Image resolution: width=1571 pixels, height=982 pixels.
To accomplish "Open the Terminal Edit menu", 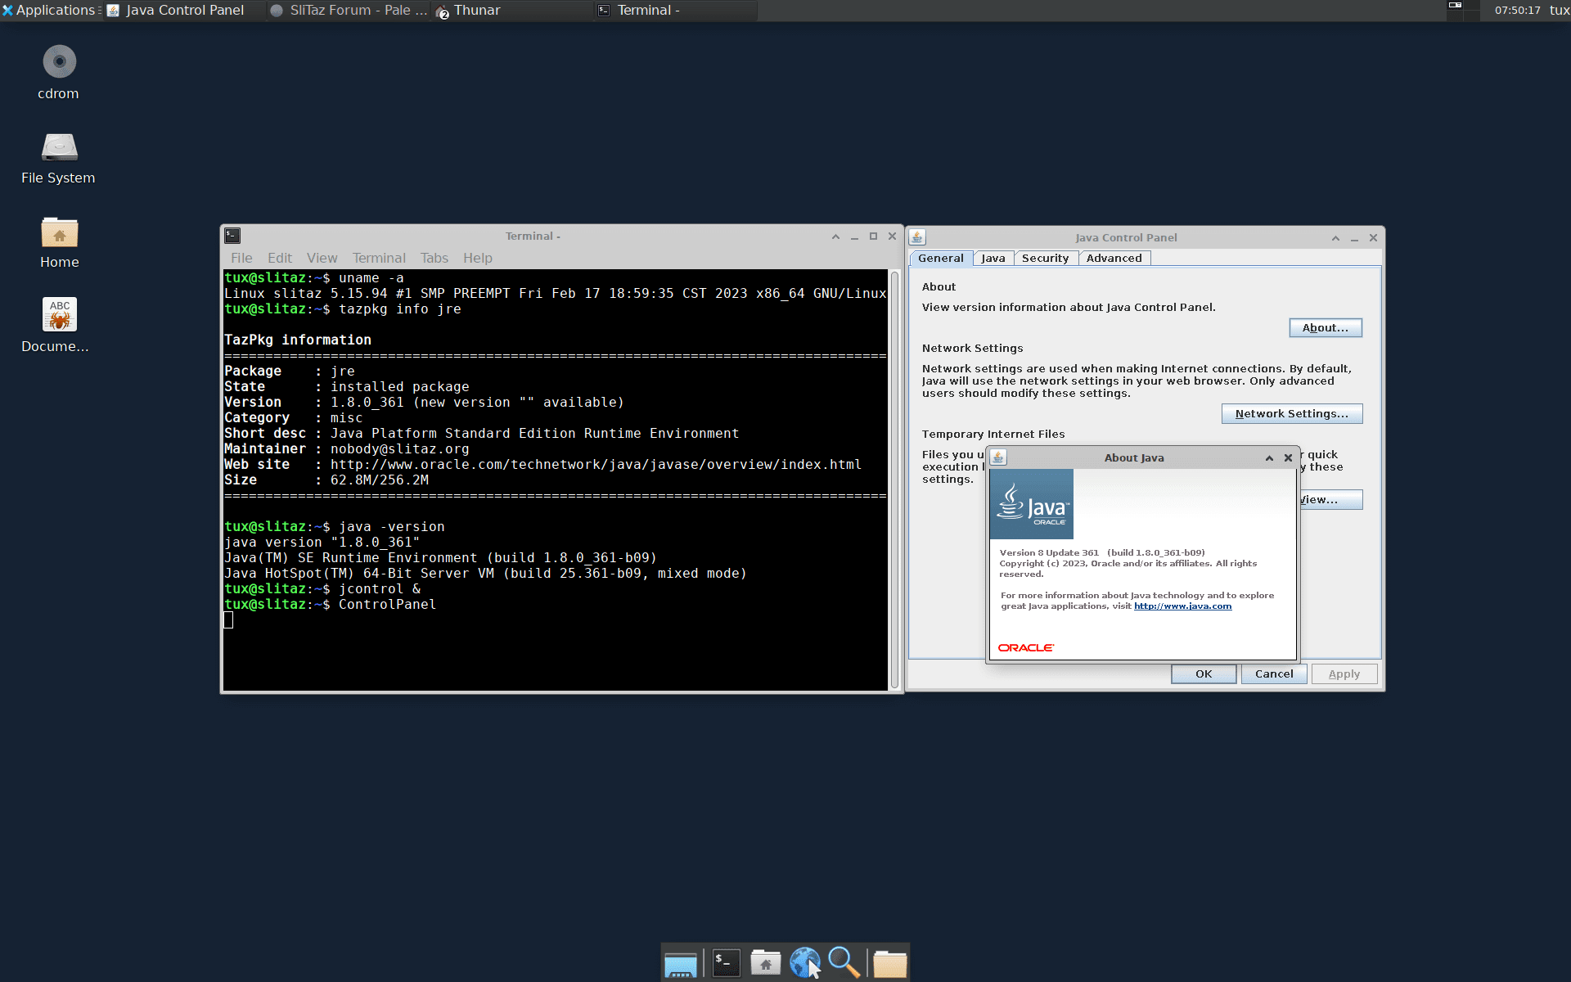I will coord(279,259).
